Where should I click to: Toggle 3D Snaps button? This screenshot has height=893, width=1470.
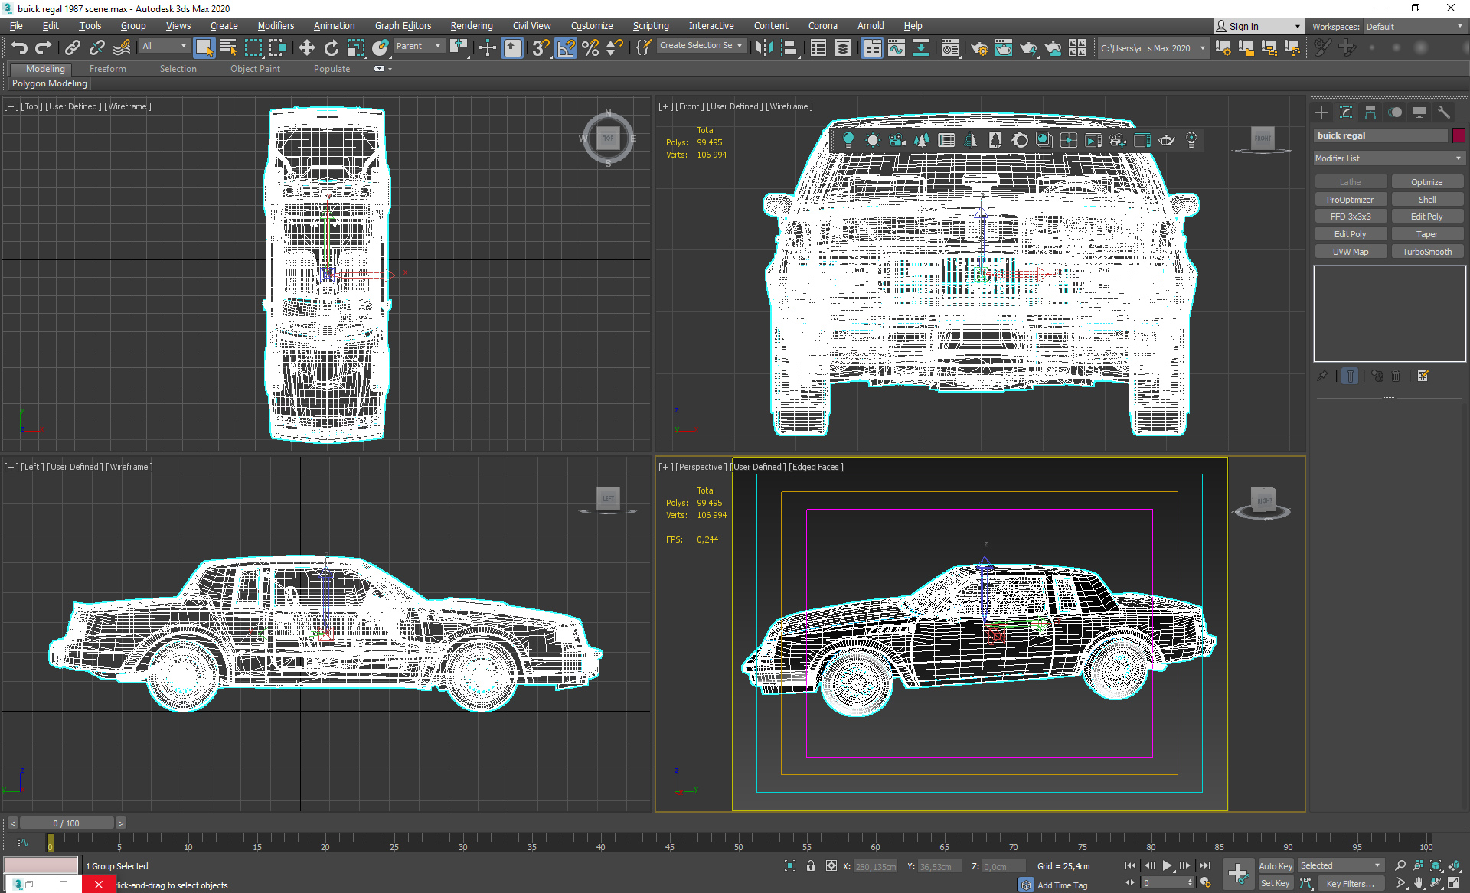[541, 48]
